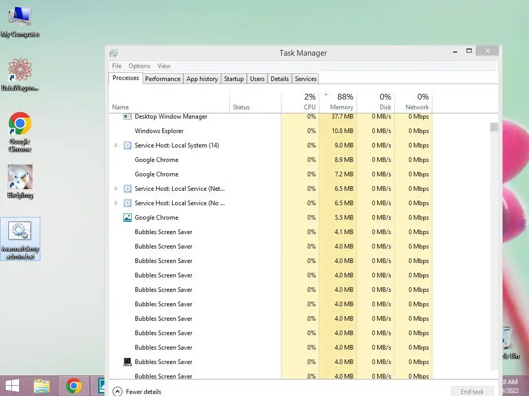This screenshot has height=396, width=529.
Task: Click the Service Host: Local Service (Net... gear icon
Action: pos(127,189)
